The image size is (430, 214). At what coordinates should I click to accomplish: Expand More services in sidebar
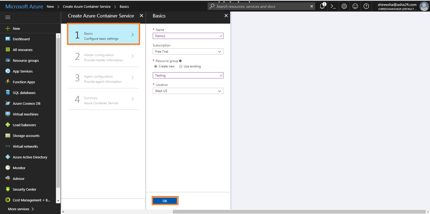coord(21,209)
